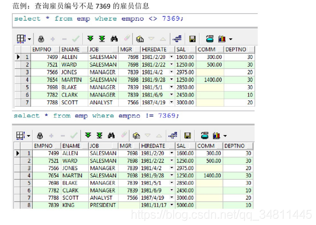This screenshot has height=225, width=316.
Task: Click post changes checkmark in != query toolbar
Action: 74,136
